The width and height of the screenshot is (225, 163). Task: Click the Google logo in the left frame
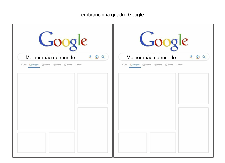[63, 41]
